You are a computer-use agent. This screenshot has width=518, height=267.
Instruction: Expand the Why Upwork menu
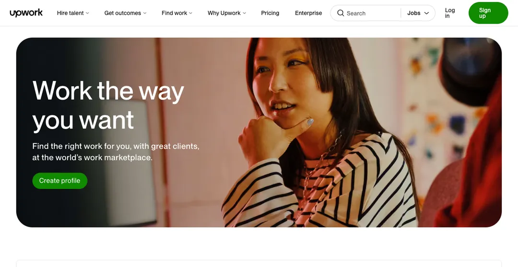(x=226, y=13)
